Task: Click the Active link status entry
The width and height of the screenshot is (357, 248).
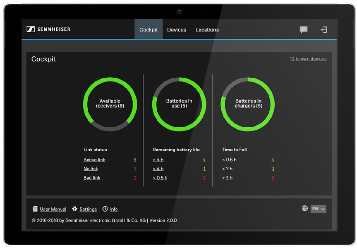Action: click(94, 160)
